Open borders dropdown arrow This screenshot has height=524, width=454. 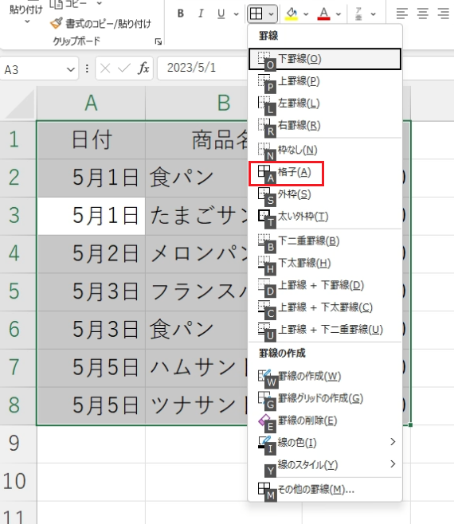pos(271,14)
